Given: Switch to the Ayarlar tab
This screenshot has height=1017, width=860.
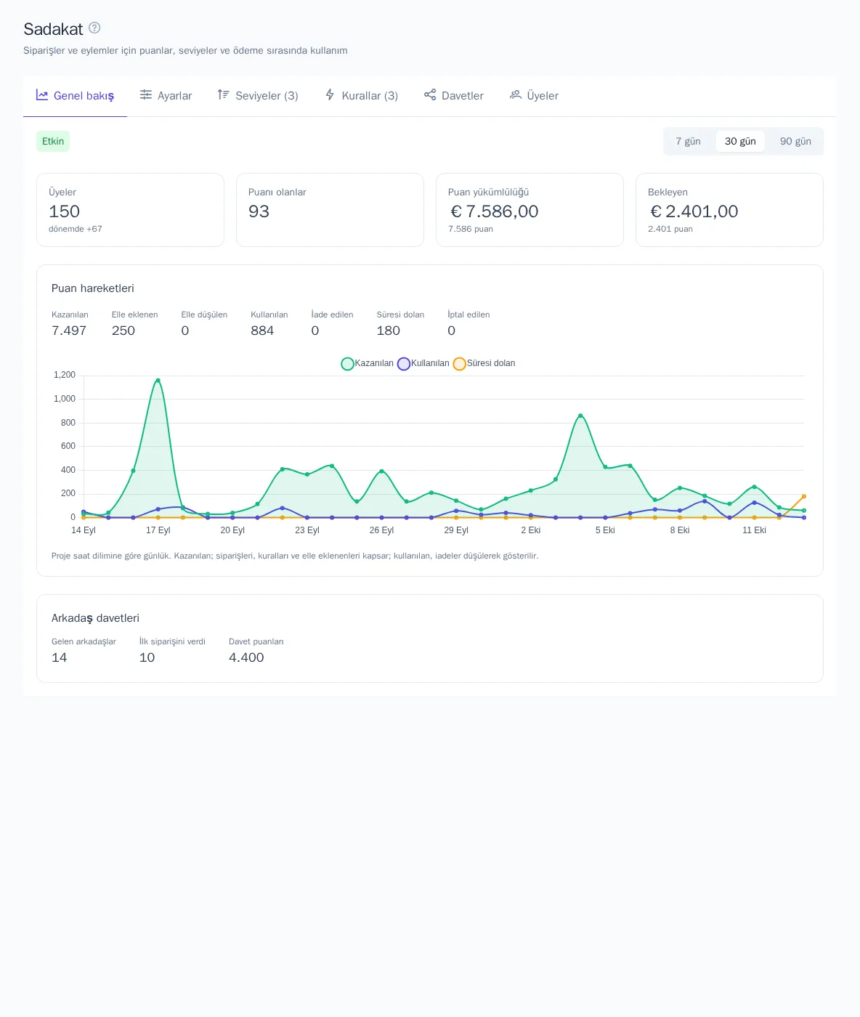Looking at the screenshot, I should (x=166, y=96).
